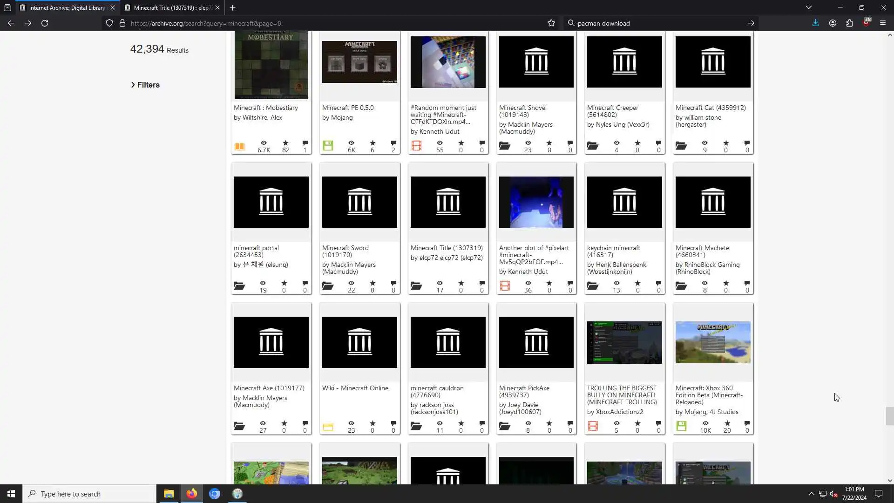The height and width of the screenshot is (503, 894).
Task: Open the Wiki - Minecraft Online link
Action: pos(355,388)
